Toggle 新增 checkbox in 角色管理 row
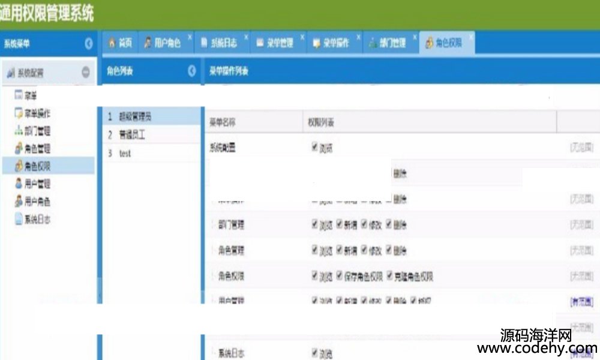Viewport: 600px width, 360px height. pos(339,250)
